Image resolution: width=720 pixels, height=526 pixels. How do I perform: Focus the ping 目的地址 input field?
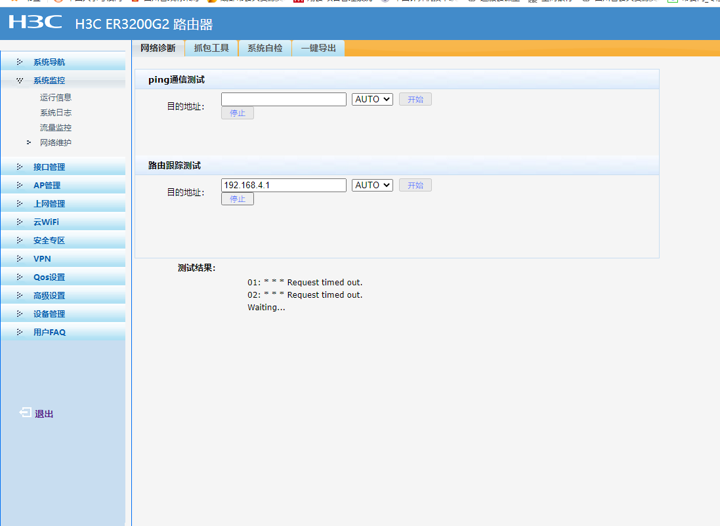(284, 99)
